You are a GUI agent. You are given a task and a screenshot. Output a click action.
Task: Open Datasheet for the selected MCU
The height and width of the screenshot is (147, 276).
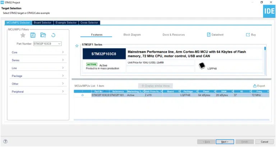[215, 34]
